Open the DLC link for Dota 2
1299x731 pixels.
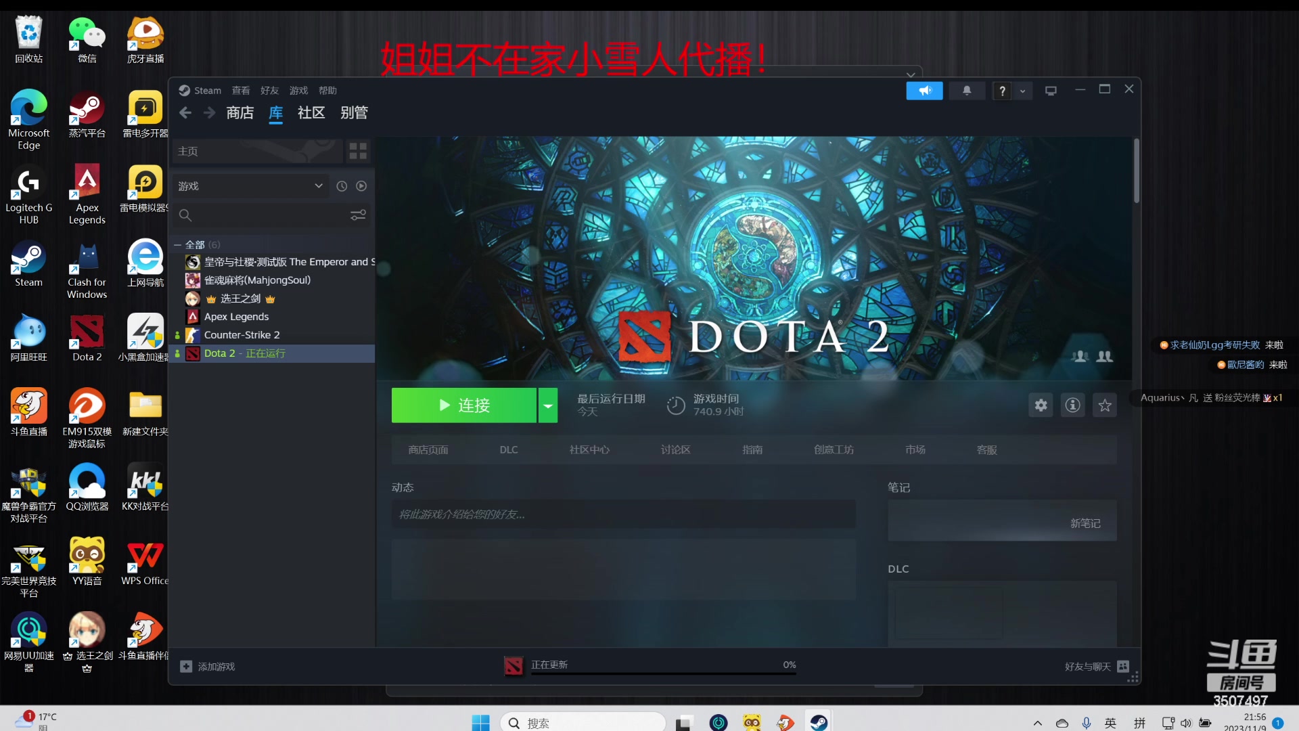(509, 450)
